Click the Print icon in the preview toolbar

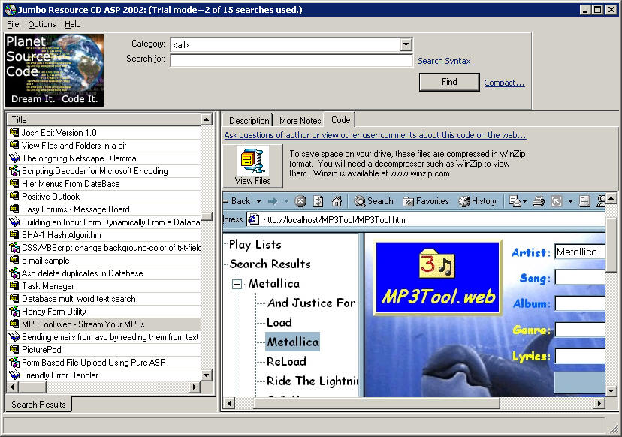click(539, 201)
